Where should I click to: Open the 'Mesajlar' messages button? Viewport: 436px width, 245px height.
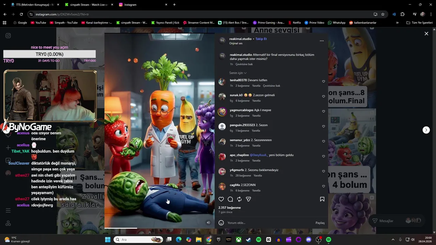click(x=397, y=221)
